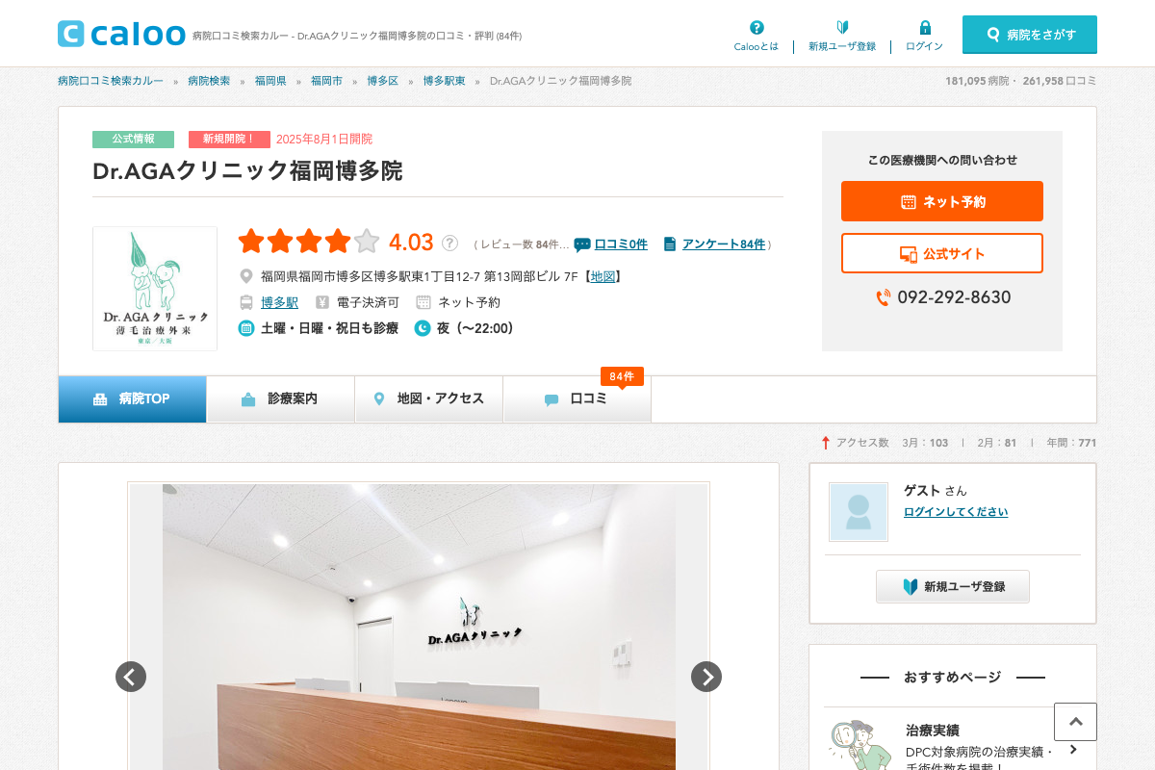Go back in the carousel with the left arrow
The height and width of the screenshot is (770, 1155).
(131, 677)
